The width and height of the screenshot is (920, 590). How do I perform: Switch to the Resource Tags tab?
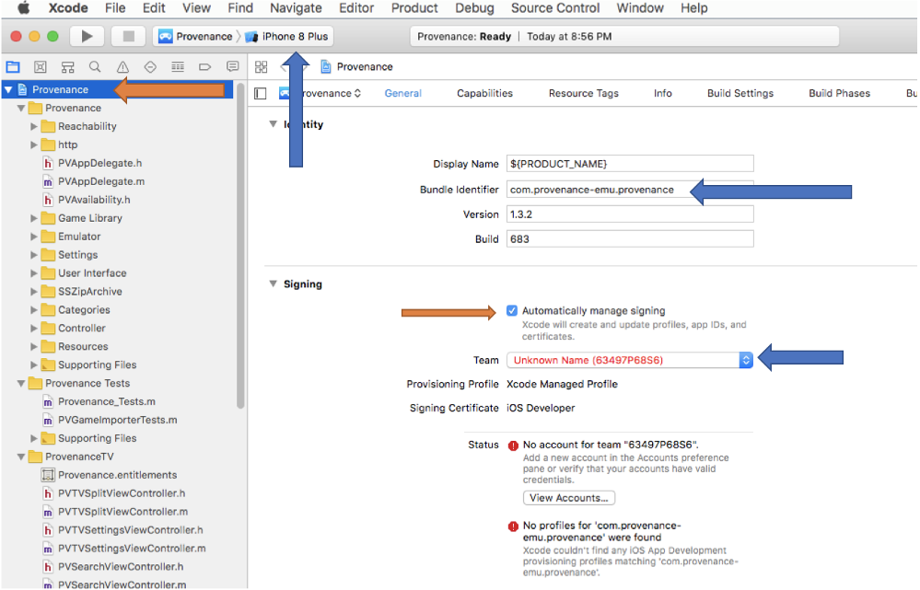click(584, 93)
